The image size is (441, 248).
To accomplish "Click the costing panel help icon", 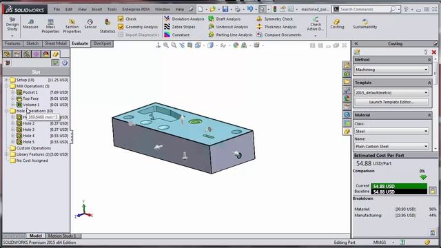I will 426,52.
